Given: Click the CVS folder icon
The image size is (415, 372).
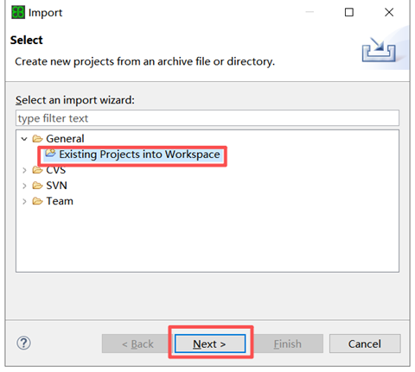Looking at the screenshot, I should pos(37,170).
